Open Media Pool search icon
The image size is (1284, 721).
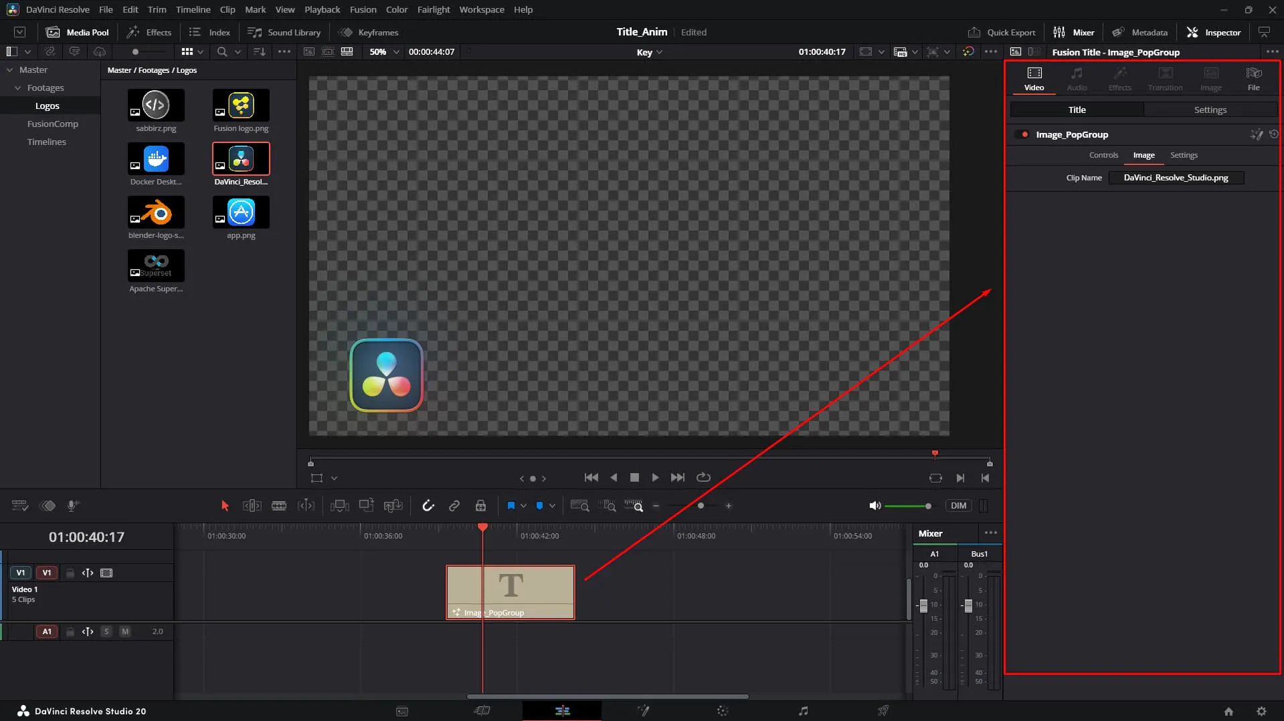pos(222,51)
